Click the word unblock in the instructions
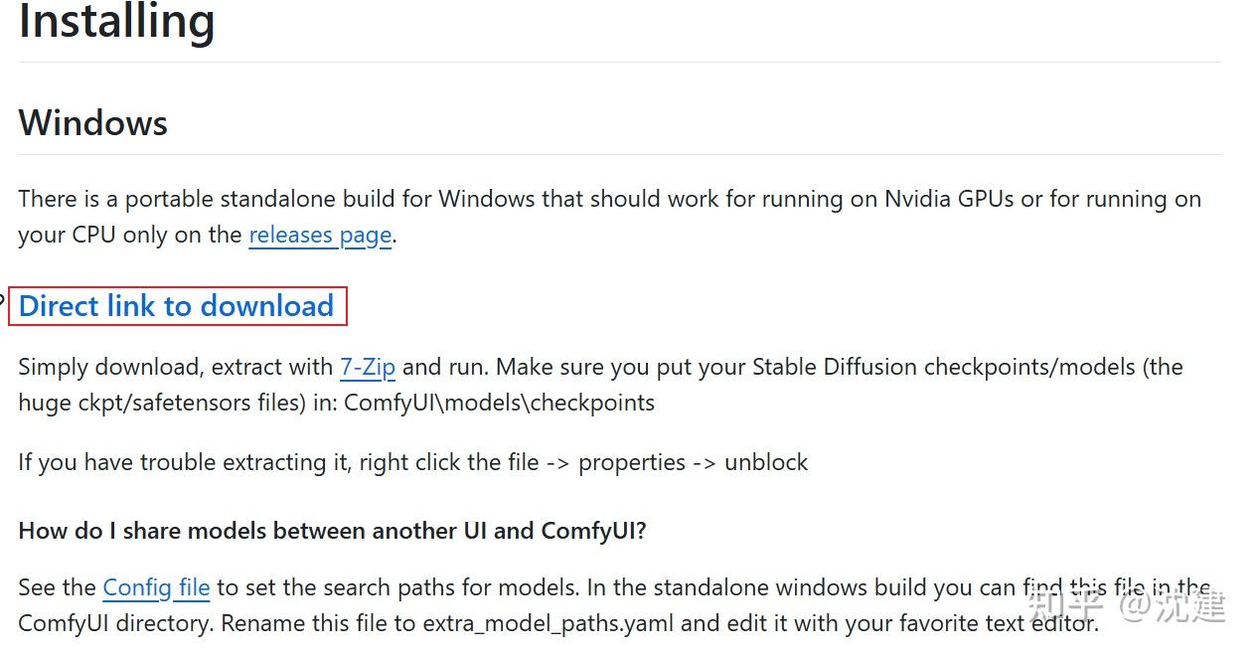Viewport: 1258px width, 656px height. [766, 463]
